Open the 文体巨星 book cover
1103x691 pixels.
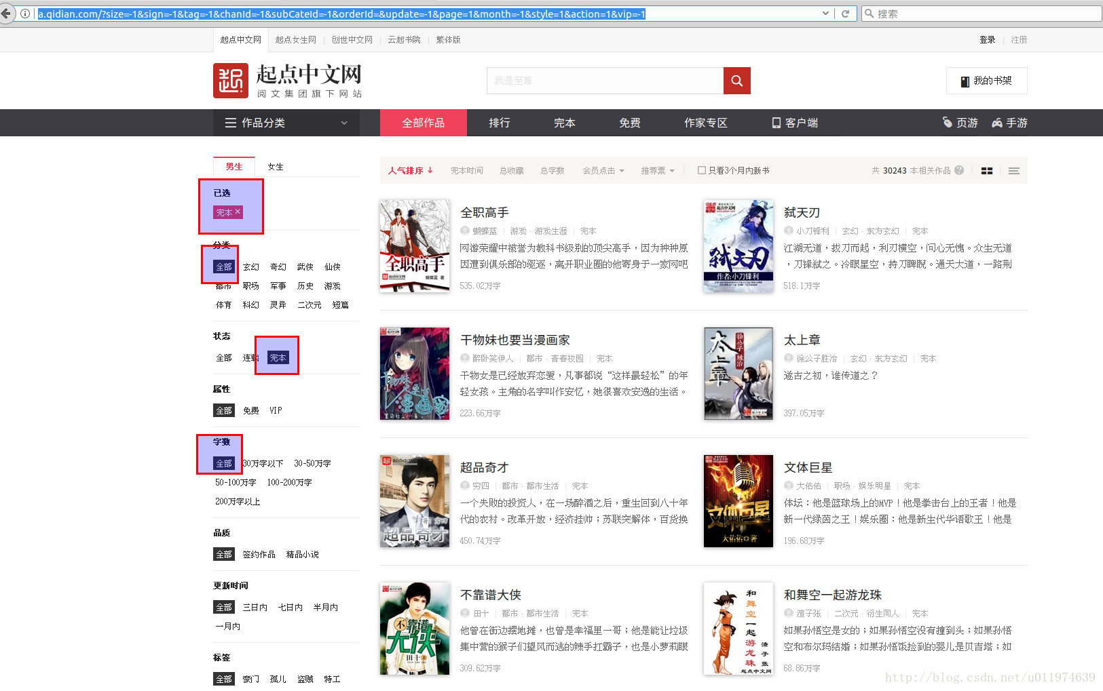point(739,501)
